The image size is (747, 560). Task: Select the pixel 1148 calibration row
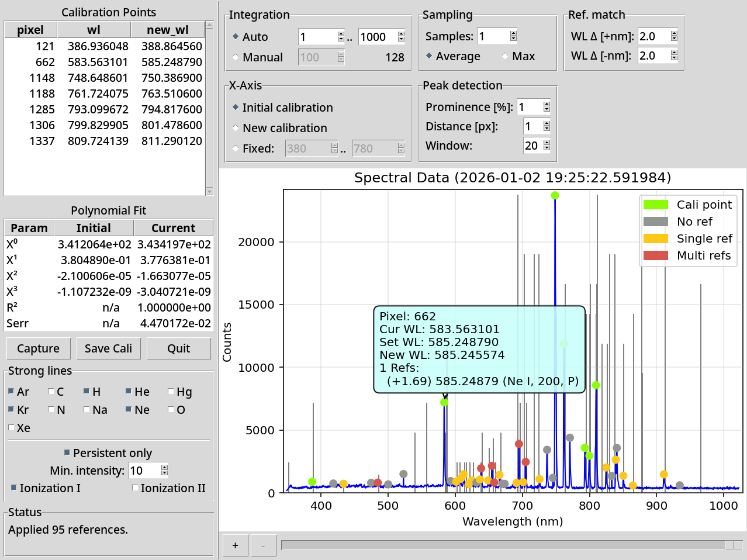tap(105, 78)
